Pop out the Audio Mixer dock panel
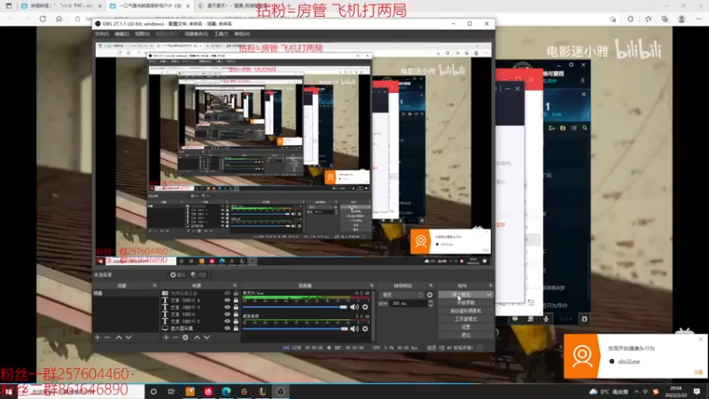 [x=371, y=286]
